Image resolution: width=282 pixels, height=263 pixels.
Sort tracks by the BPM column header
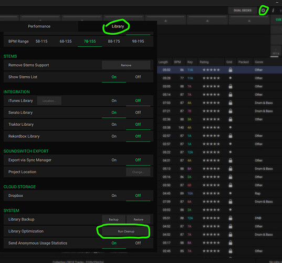point(177,62)
